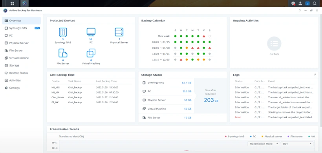
Task: Click File Server 10 GB storage value
Action: (188, 118)
